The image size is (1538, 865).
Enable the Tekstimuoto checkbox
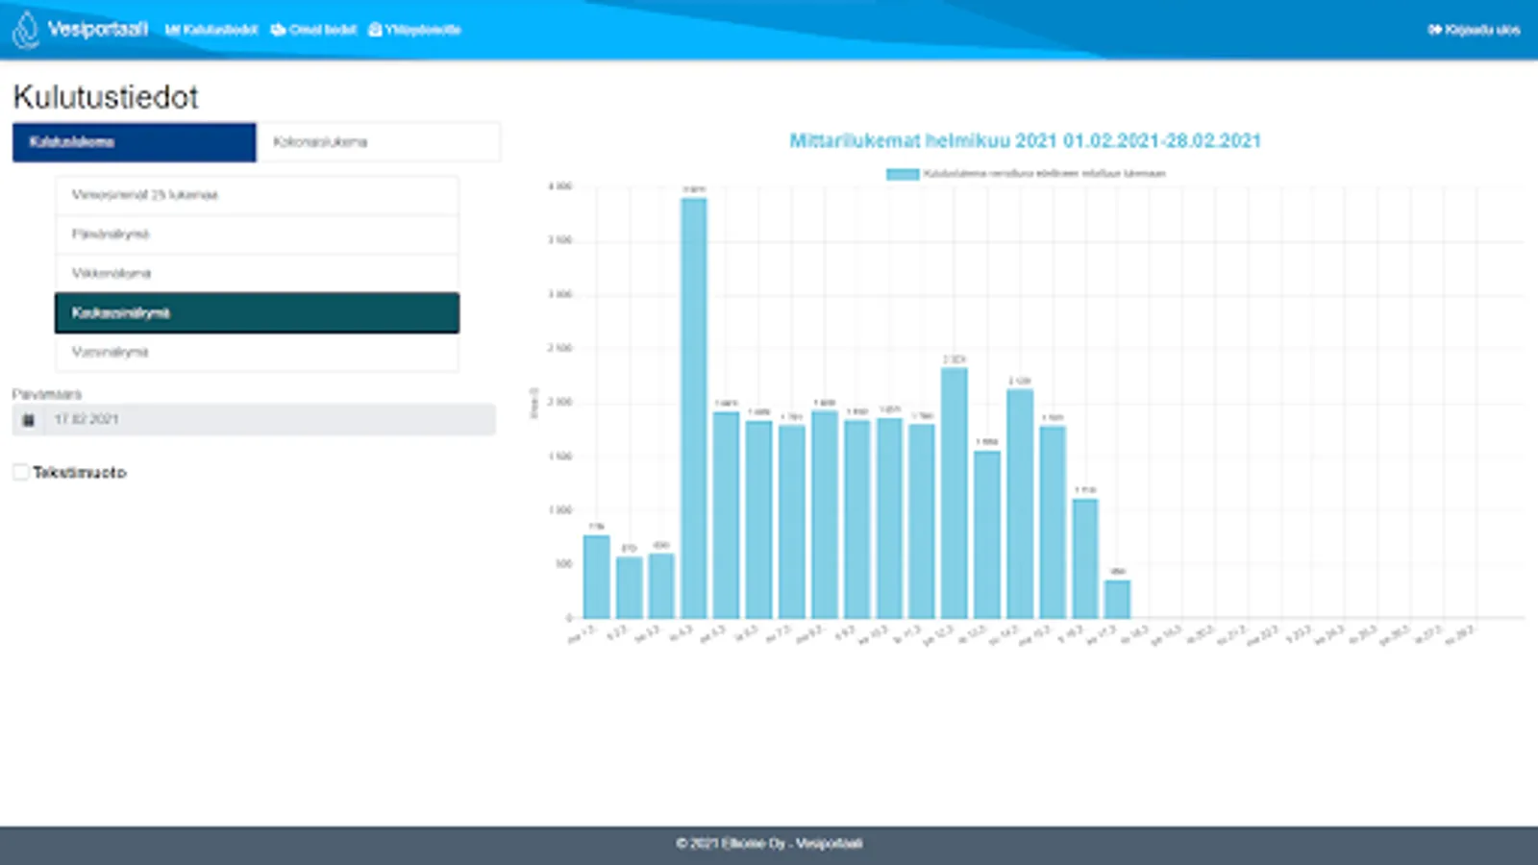click(x=20, y=471)
